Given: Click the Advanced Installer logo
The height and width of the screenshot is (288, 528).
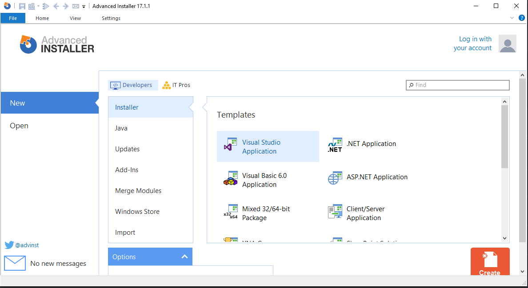Looking at the screenshot, I should (x=57, y=44).
